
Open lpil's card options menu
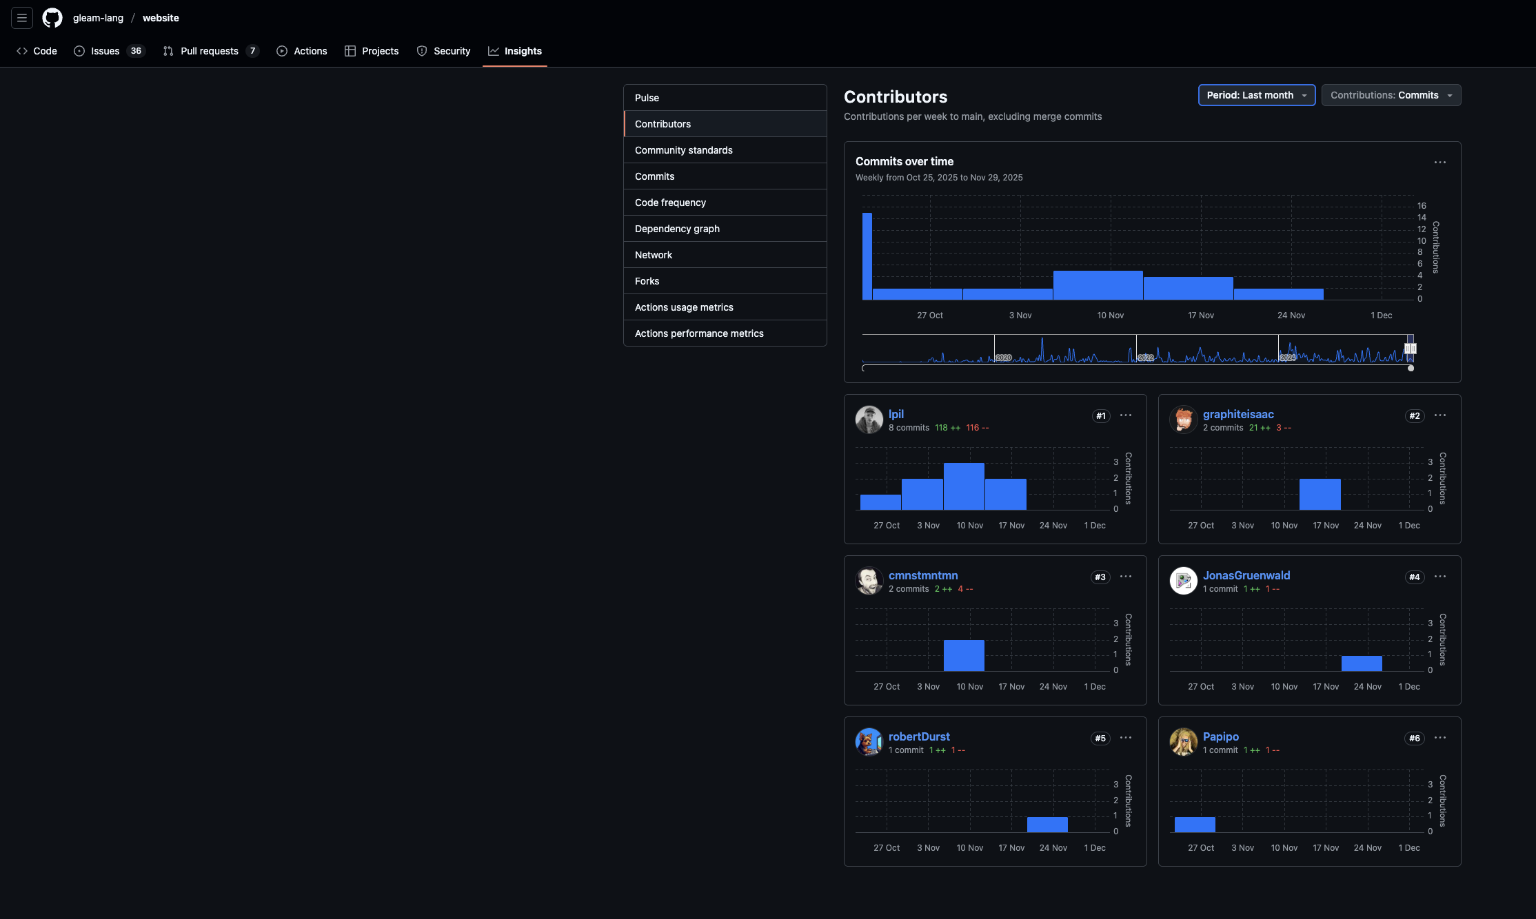click(1126, 415)
